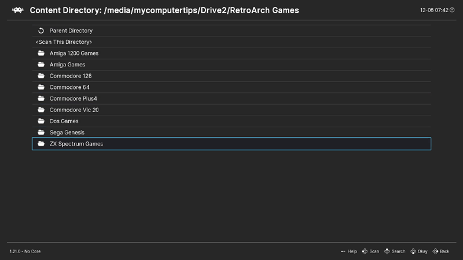Select Scan This Directory entry
Screen dimensions: 463x260
pos(64,42)
